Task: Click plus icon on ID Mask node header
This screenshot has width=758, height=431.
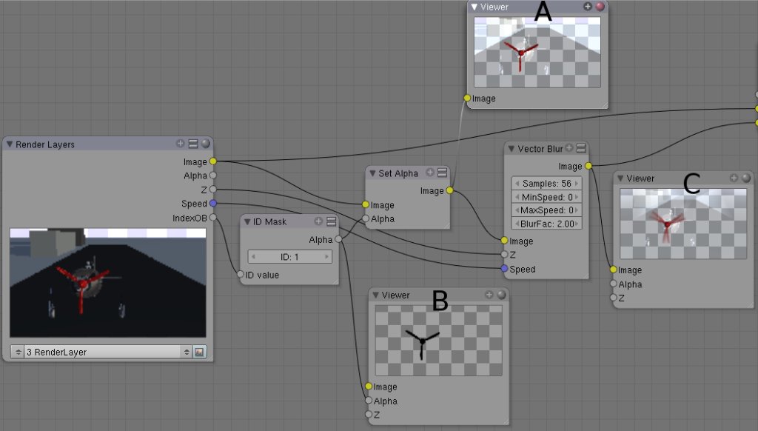Action: coord(318,221)
